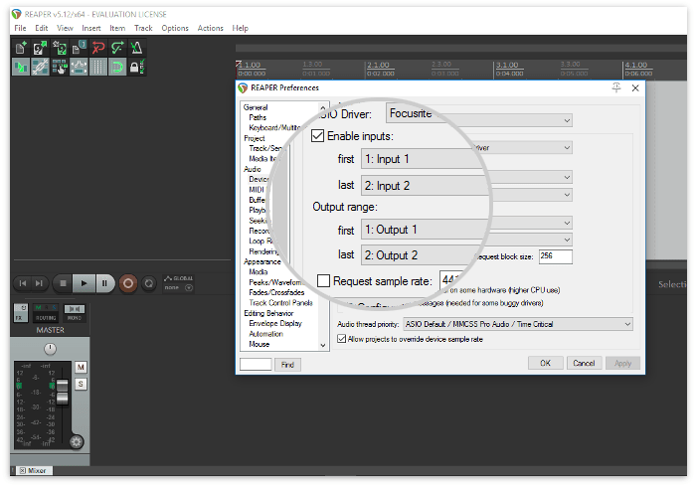Click the Open Project toolbar icon
Image resolution: width=696 pixels, height=488 pixels.
coord(40,48)
